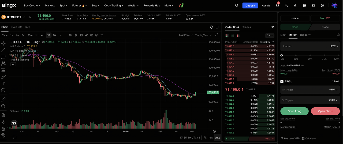Viewport: 343px width, 144px height.
Task: Click 50% on the amount slider
Action: pos(310,55)
